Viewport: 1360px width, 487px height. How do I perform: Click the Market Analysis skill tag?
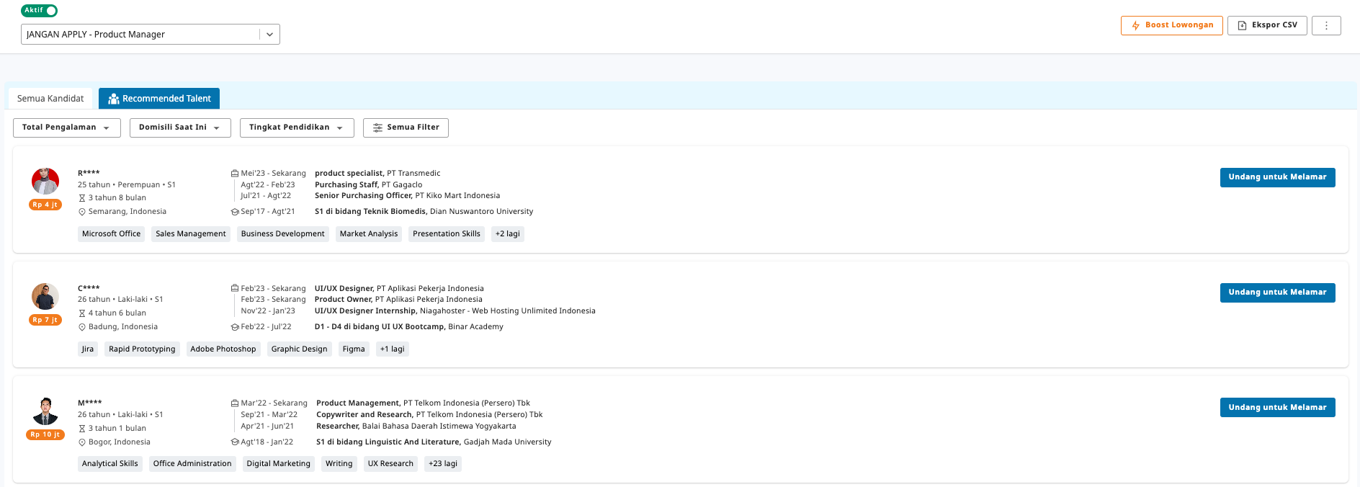(x=369, y=234)
